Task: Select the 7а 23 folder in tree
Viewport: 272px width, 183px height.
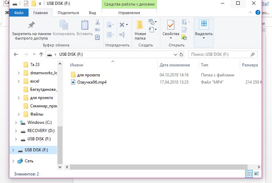Action: [35, 65]
